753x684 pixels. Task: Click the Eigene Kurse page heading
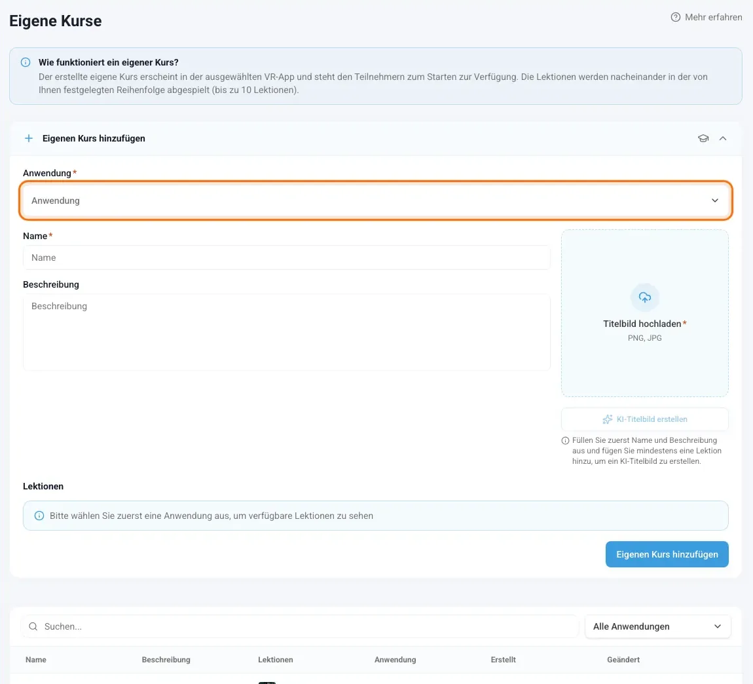point(56,21)
